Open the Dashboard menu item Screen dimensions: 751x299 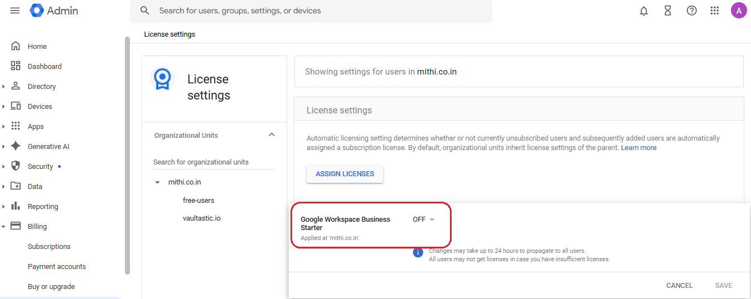point(45,67)
